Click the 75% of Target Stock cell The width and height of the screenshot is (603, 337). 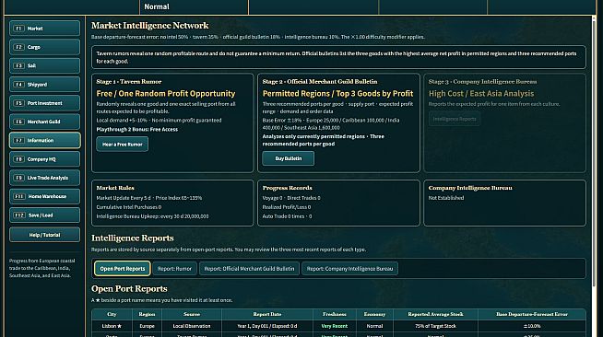pyautogui.click(x=435, y=326)
